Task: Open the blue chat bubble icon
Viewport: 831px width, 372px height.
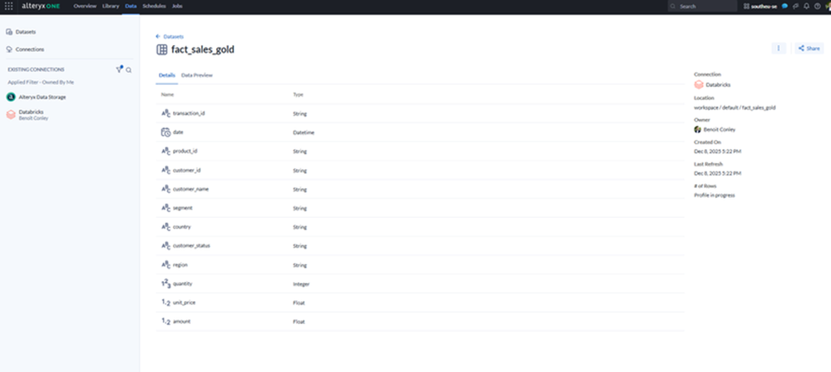Action: 784,7
